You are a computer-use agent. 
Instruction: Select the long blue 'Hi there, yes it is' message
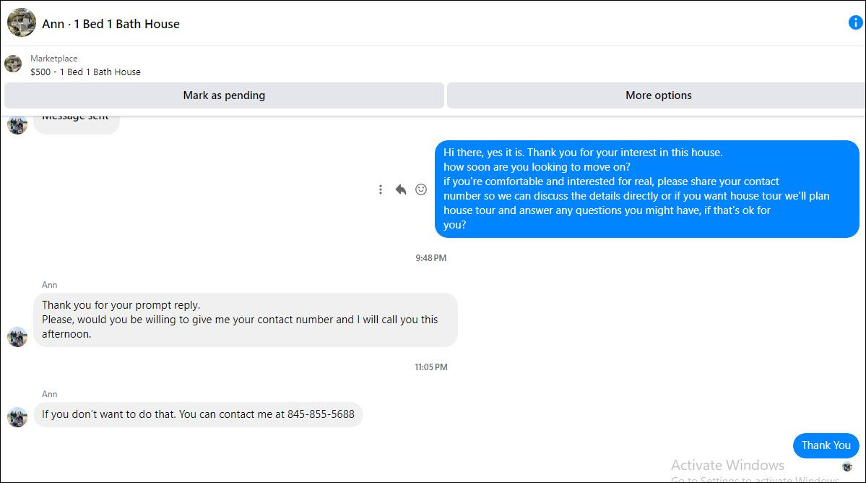click(x=646, y=189)
